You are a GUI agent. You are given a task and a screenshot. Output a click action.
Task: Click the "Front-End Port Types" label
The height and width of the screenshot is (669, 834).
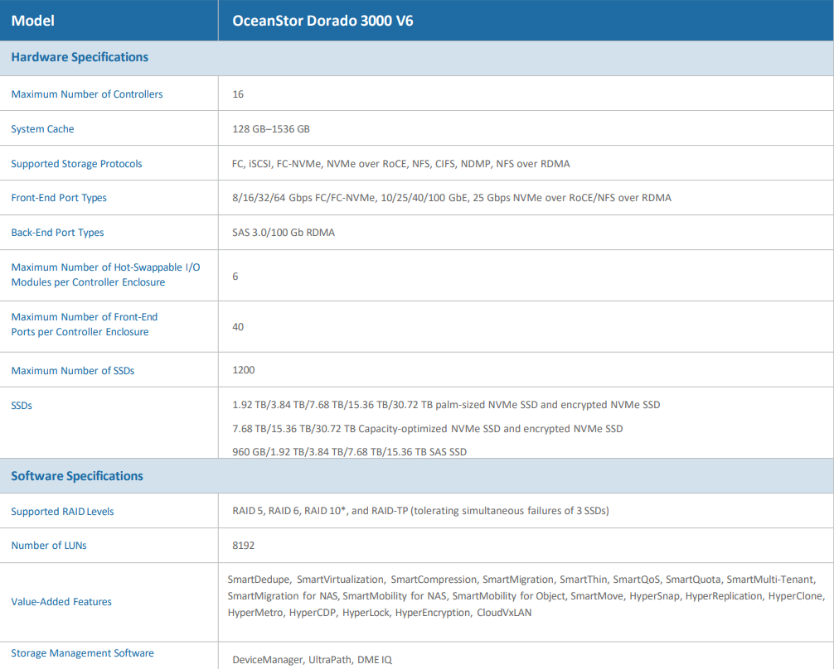pyautogui.click(x=59, y=198)
